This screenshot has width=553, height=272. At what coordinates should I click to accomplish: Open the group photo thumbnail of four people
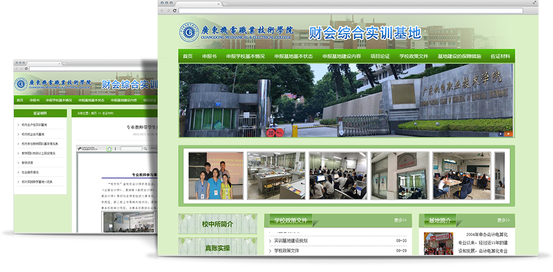[215, 176]
